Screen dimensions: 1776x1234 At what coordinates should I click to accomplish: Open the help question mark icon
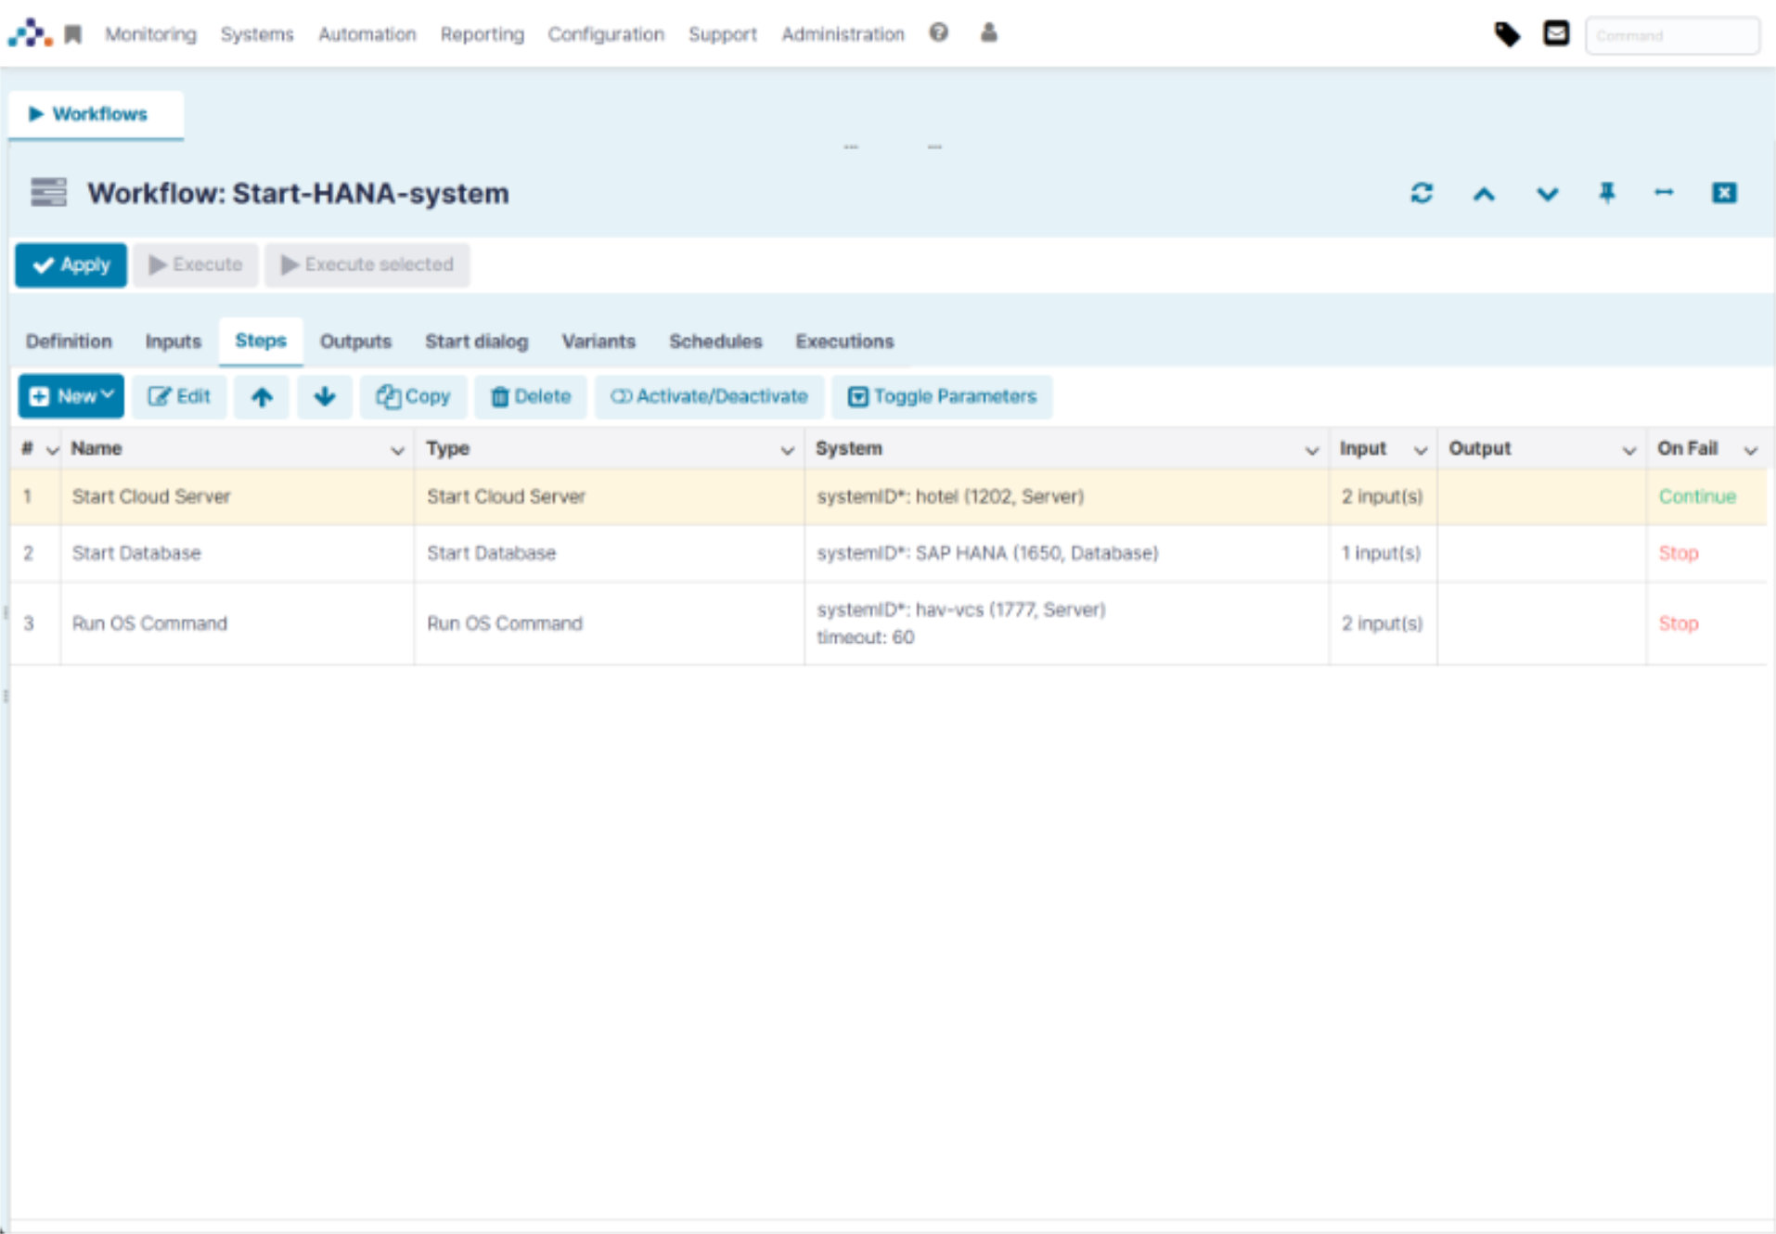[x=939, y=32]
